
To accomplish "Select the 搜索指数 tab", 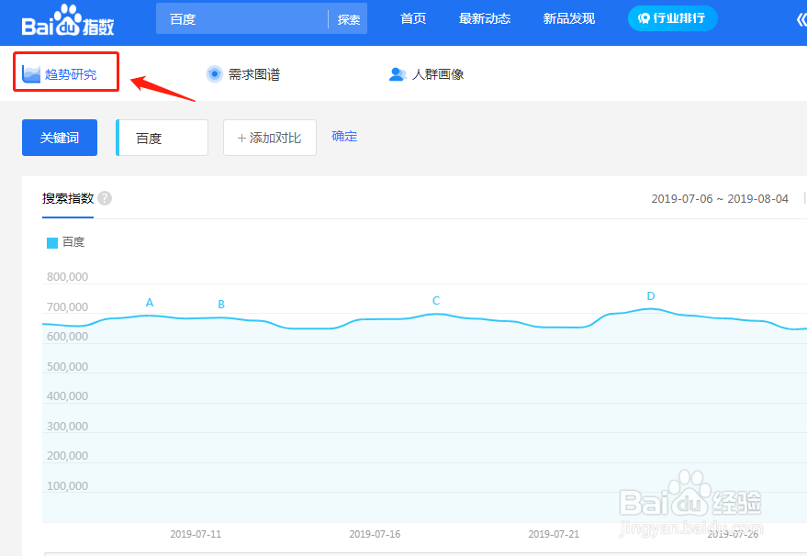I will pos(68,198).
